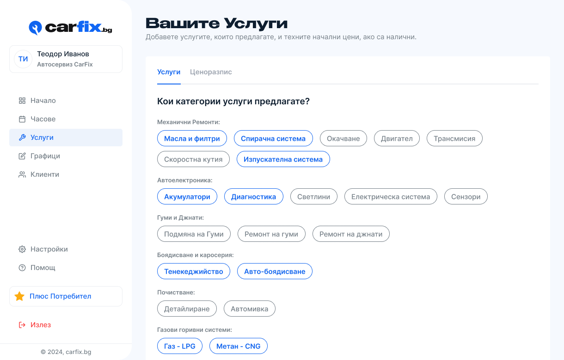Open the Клиенти menu item
The height and width of the screenshot is (360, 564).
pyautogui.click(x=66, y=174)
